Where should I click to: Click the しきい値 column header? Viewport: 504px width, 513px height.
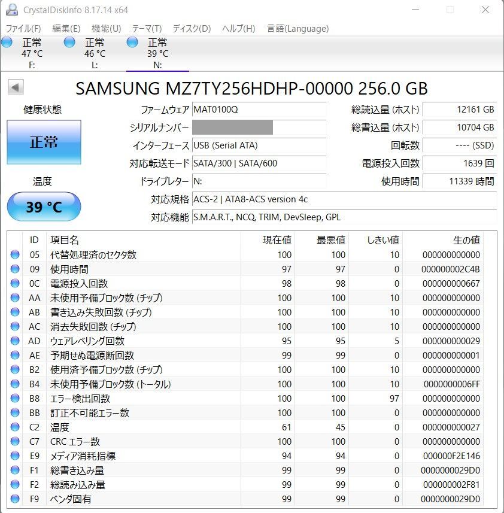[375, 240]
